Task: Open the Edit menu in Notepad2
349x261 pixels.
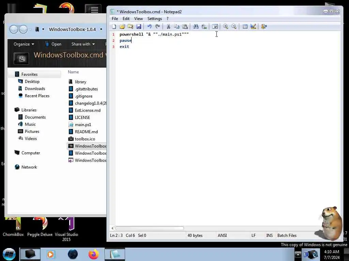Action: (126, 19)
